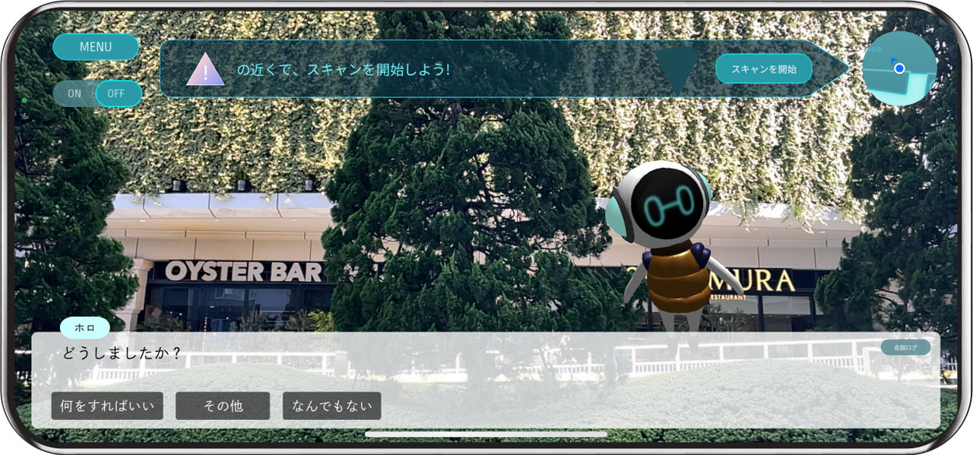The image size is (973, 455).
Task: Tap the blue location dot on minimap
Action: pyautogui.click(x=899, y=68)
